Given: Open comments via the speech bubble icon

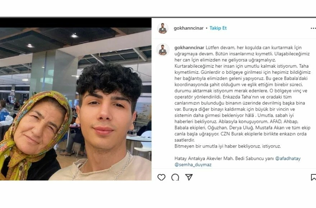Looking at the screenshot, I should click(175, 177).
